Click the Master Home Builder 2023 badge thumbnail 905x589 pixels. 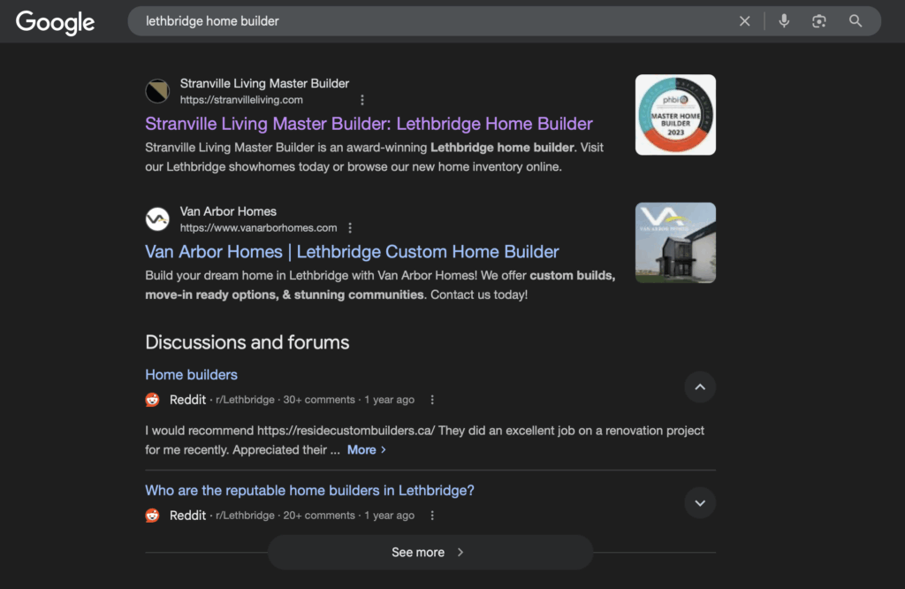[675, 115]
